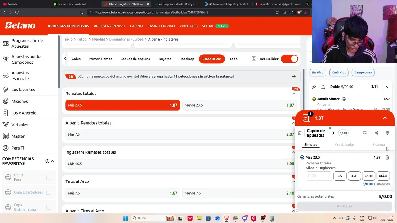
Task: Click the Mundial breadcrumb link
Action: pyautogui.click(x=98, y=39)
